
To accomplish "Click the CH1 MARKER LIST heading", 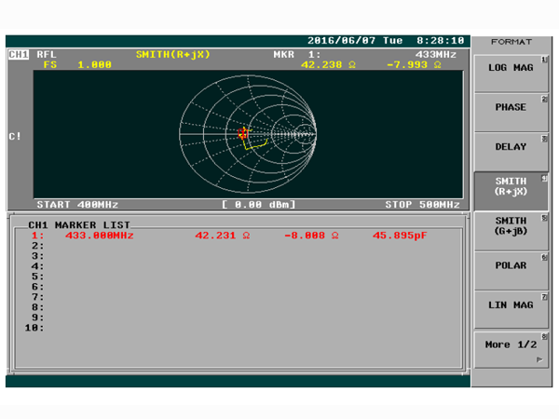I will click(79, 225).
